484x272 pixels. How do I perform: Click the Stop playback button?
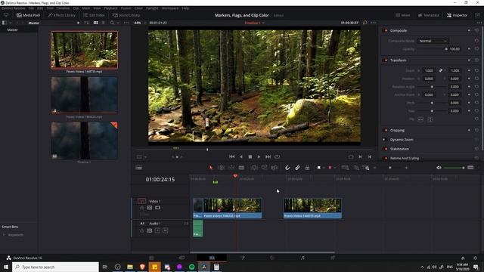point(250,156)
